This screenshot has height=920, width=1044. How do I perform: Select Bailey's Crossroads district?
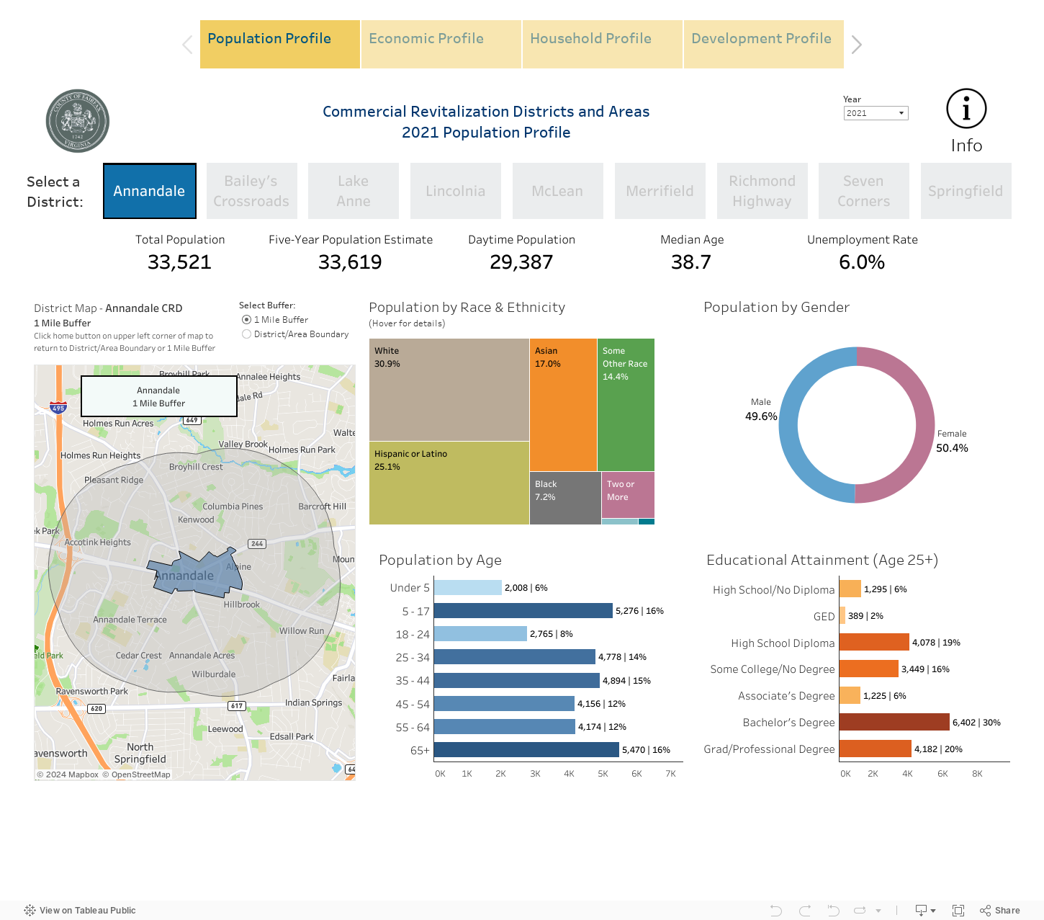click(251, 191)
